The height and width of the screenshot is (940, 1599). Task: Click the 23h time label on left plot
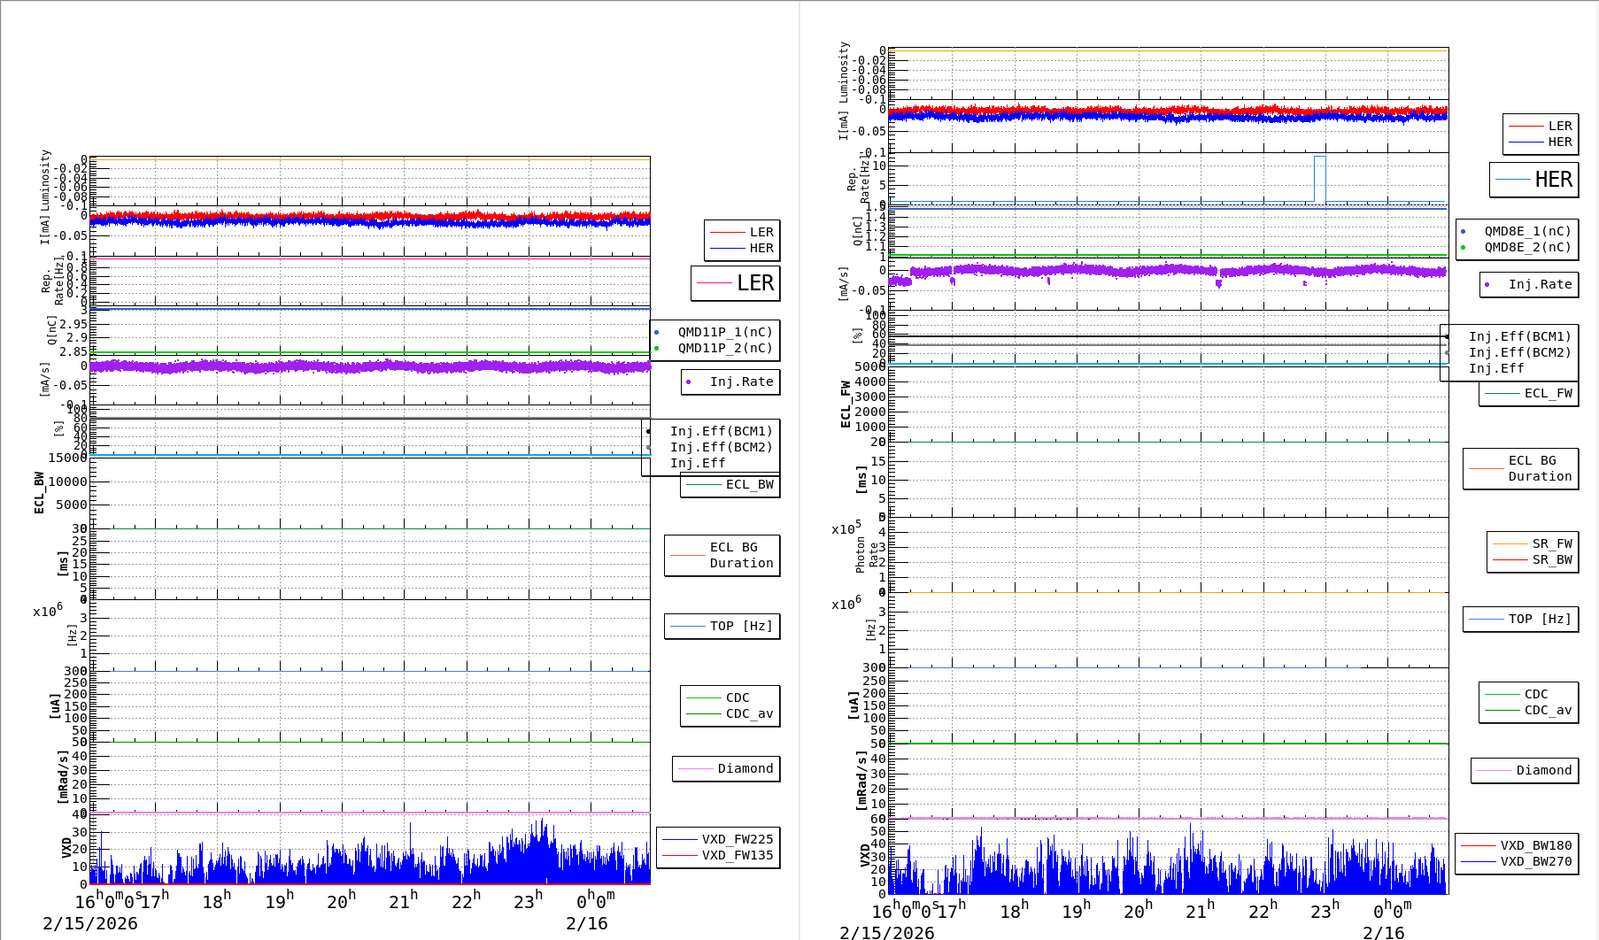(527, 901)
